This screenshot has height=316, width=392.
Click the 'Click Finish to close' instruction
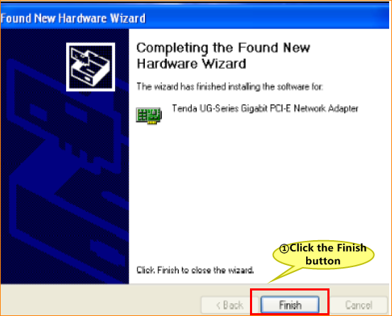(x=195, y=270)
